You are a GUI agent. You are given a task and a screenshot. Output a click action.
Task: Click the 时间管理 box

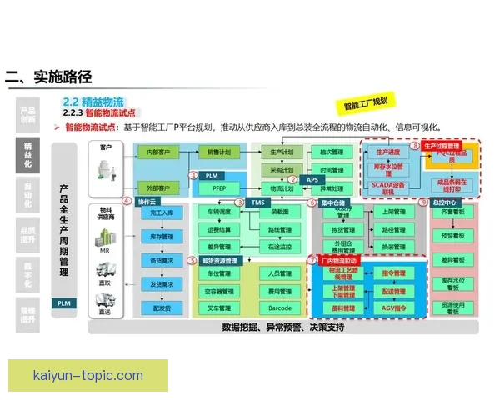pyautogui.click(x=332, y=170)
